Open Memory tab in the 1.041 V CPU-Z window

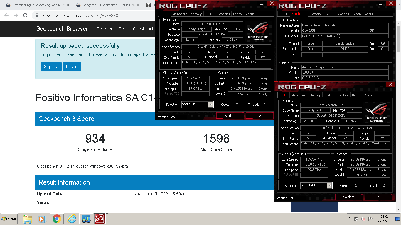point(196,14)
